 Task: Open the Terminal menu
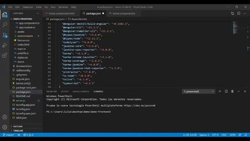tap(63, 7)
